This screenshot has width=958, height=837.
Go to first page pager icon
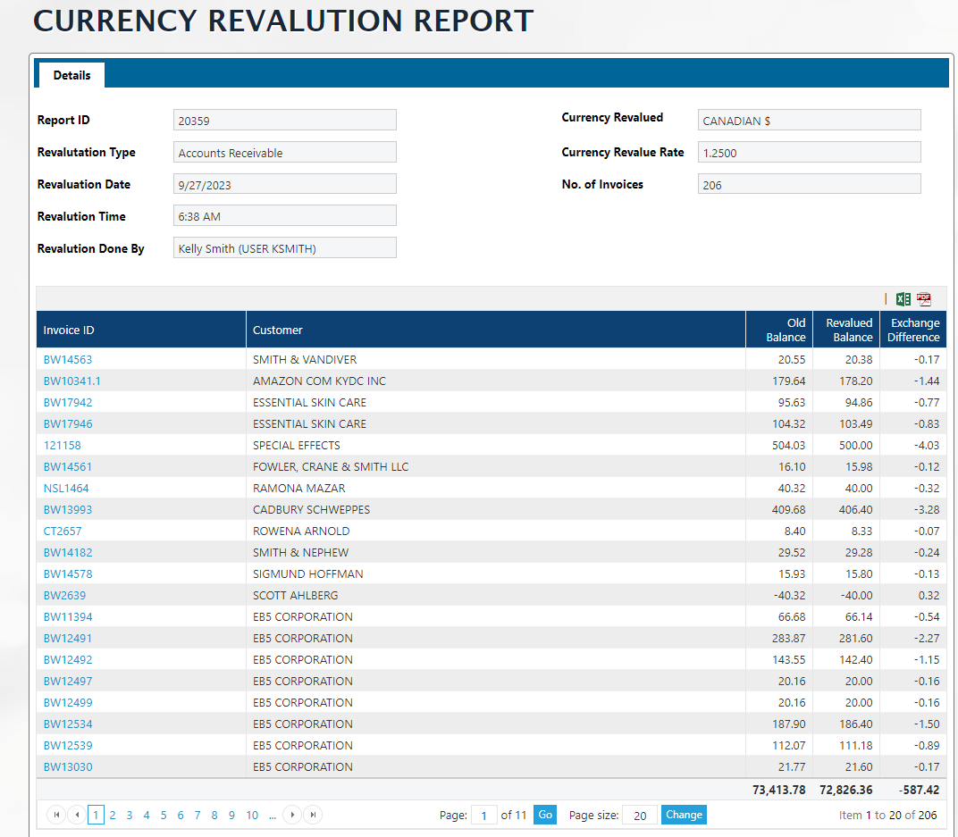[56, 815]
